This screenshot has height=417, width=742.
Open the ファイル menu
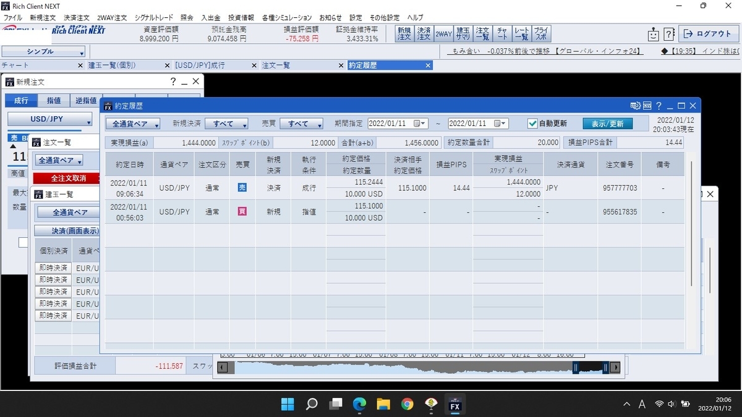coord(12,18)
